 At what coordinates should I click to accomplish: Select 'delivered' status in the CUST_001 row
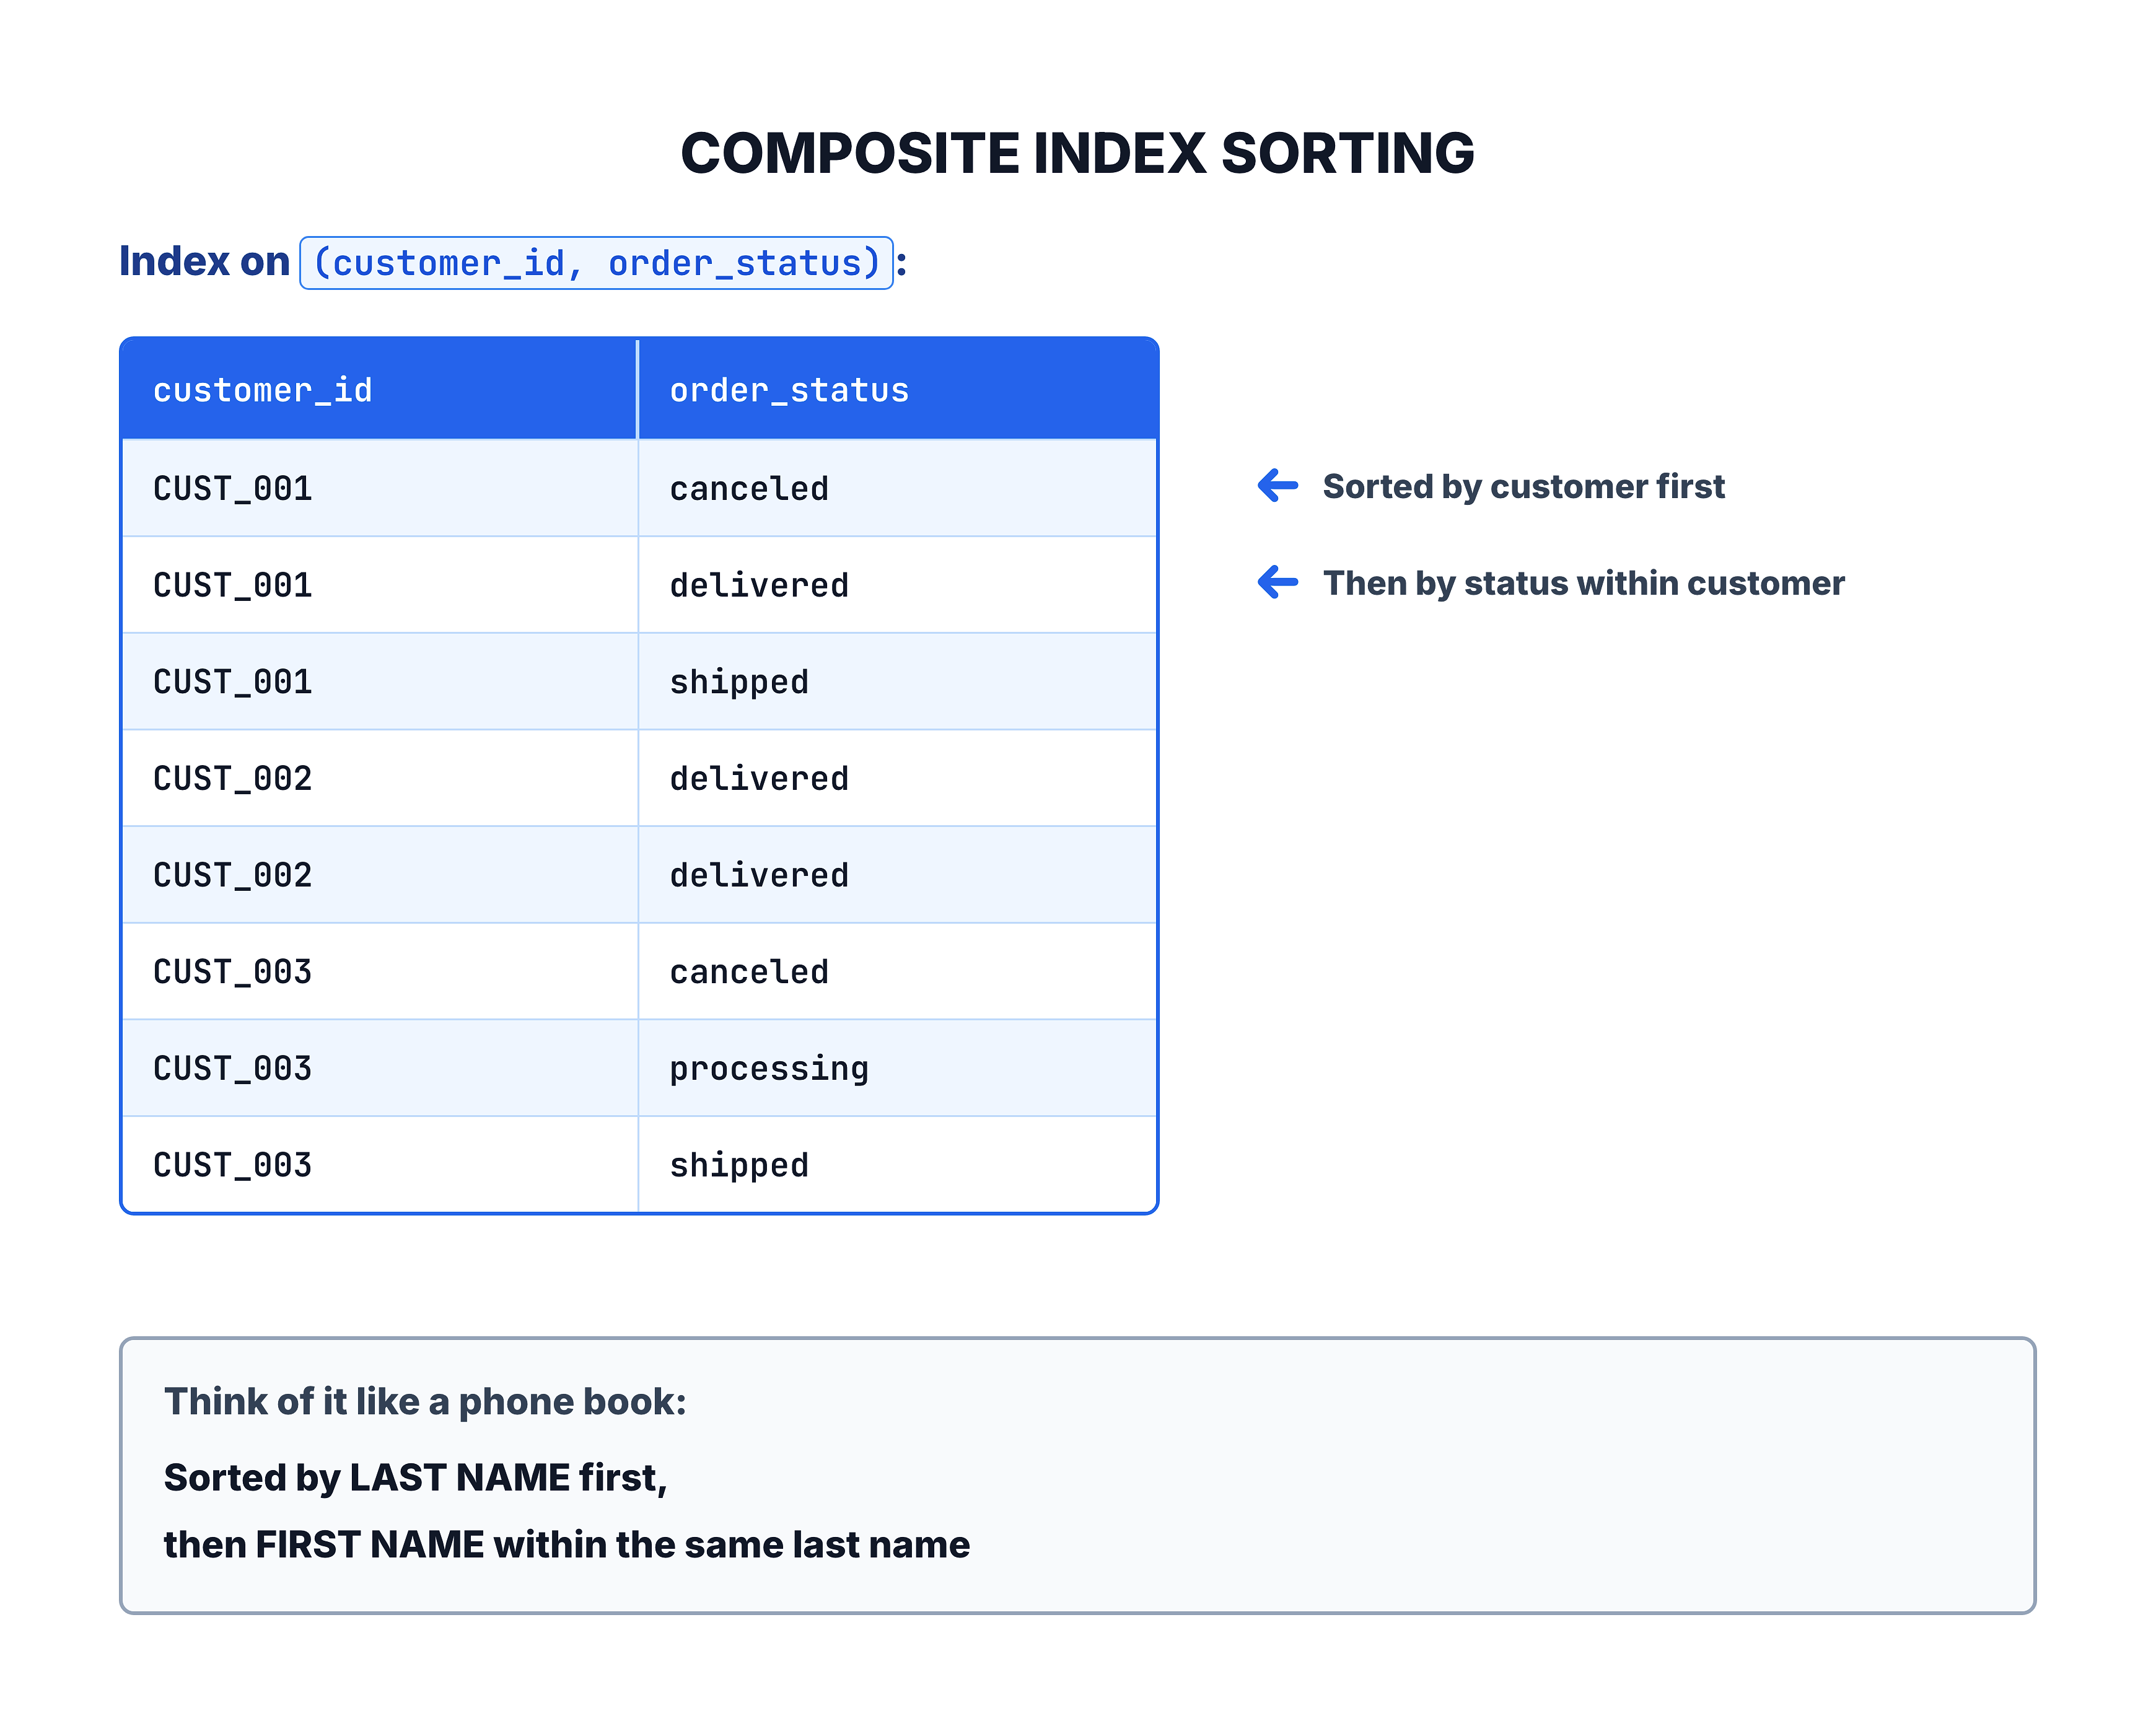(759, 585)
